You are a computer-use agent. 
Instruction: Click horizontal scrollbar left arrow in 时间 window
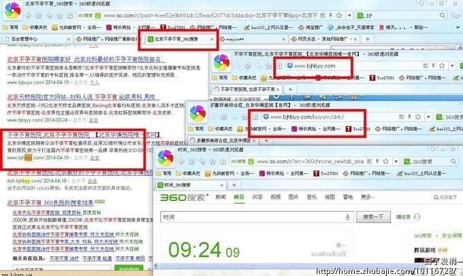(156, 265)
